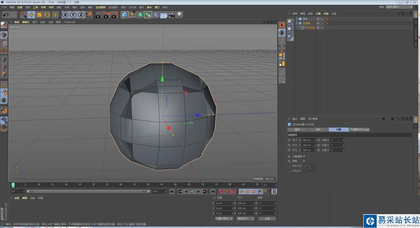Add a light with the bulb icon
The height and width of the screenshot is (228, 420).
coord(179,15)
